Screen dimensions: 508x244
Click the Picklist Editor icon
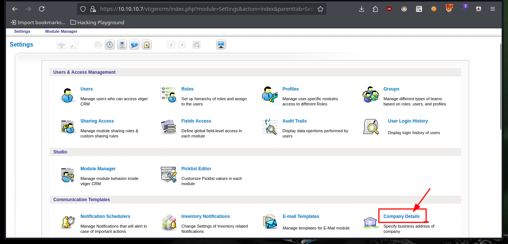[169, 175]
